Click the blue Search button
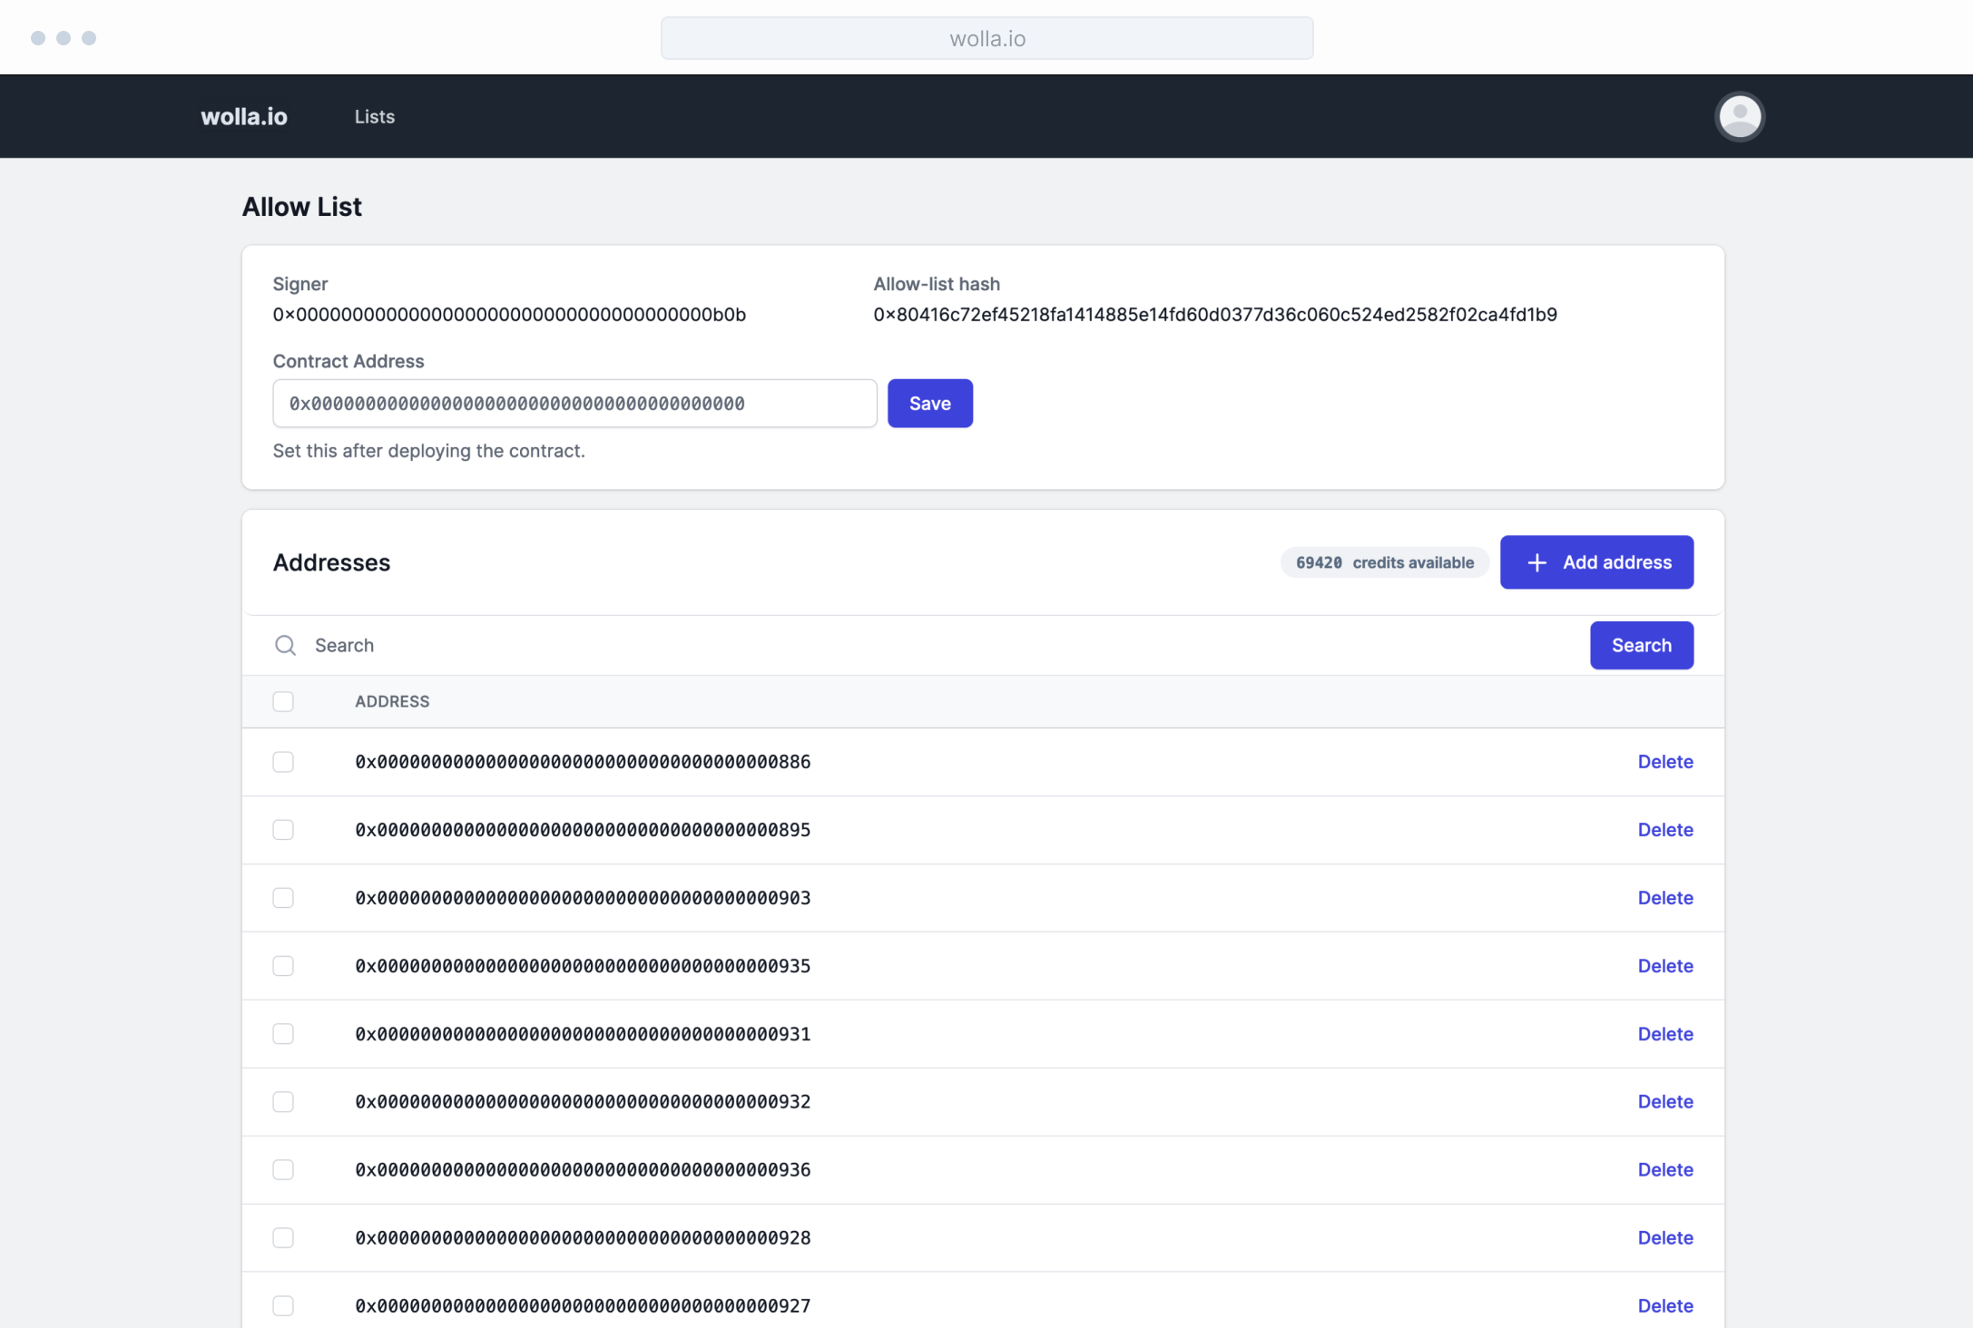Image resolution: width=1973 pixels, height=1328 pixels. 1641,645
